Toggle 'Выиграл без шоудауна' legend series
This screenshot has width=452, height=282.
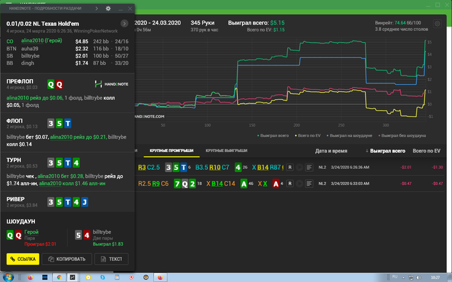[x=402, y=136]
